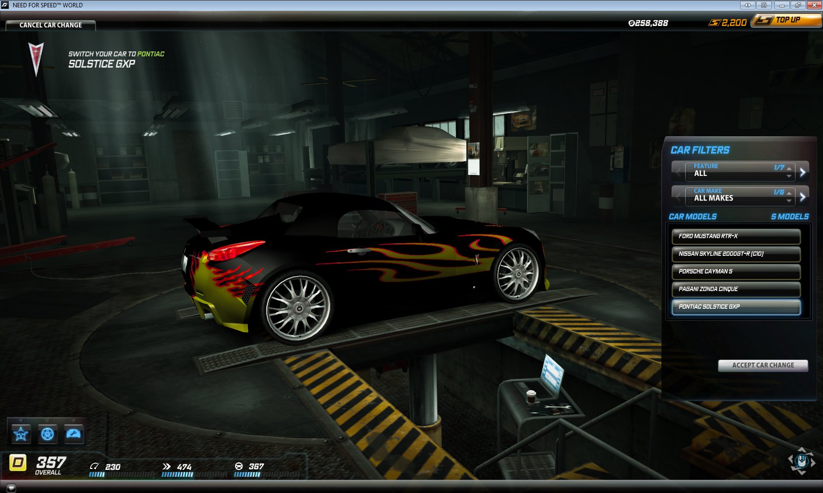Select Nissan Skyline 2000GT-R (C10) model
Screen dimensions: 823x493
pos(736,254)
